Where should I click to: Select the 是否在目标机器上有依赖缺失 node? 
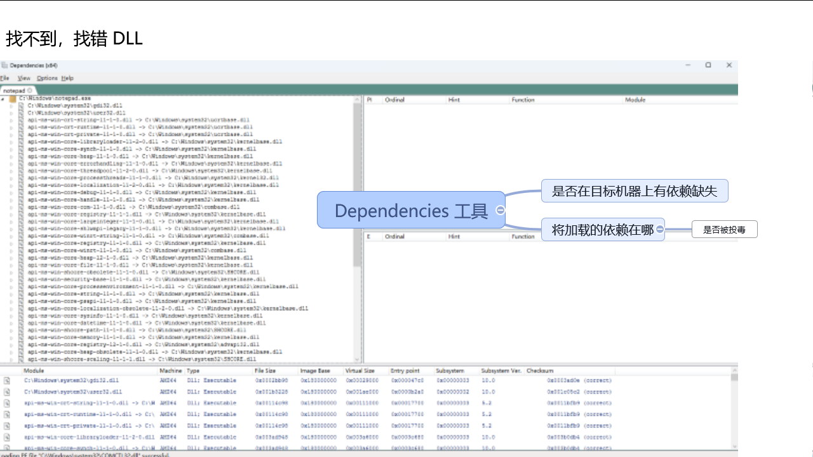[634, 191]
